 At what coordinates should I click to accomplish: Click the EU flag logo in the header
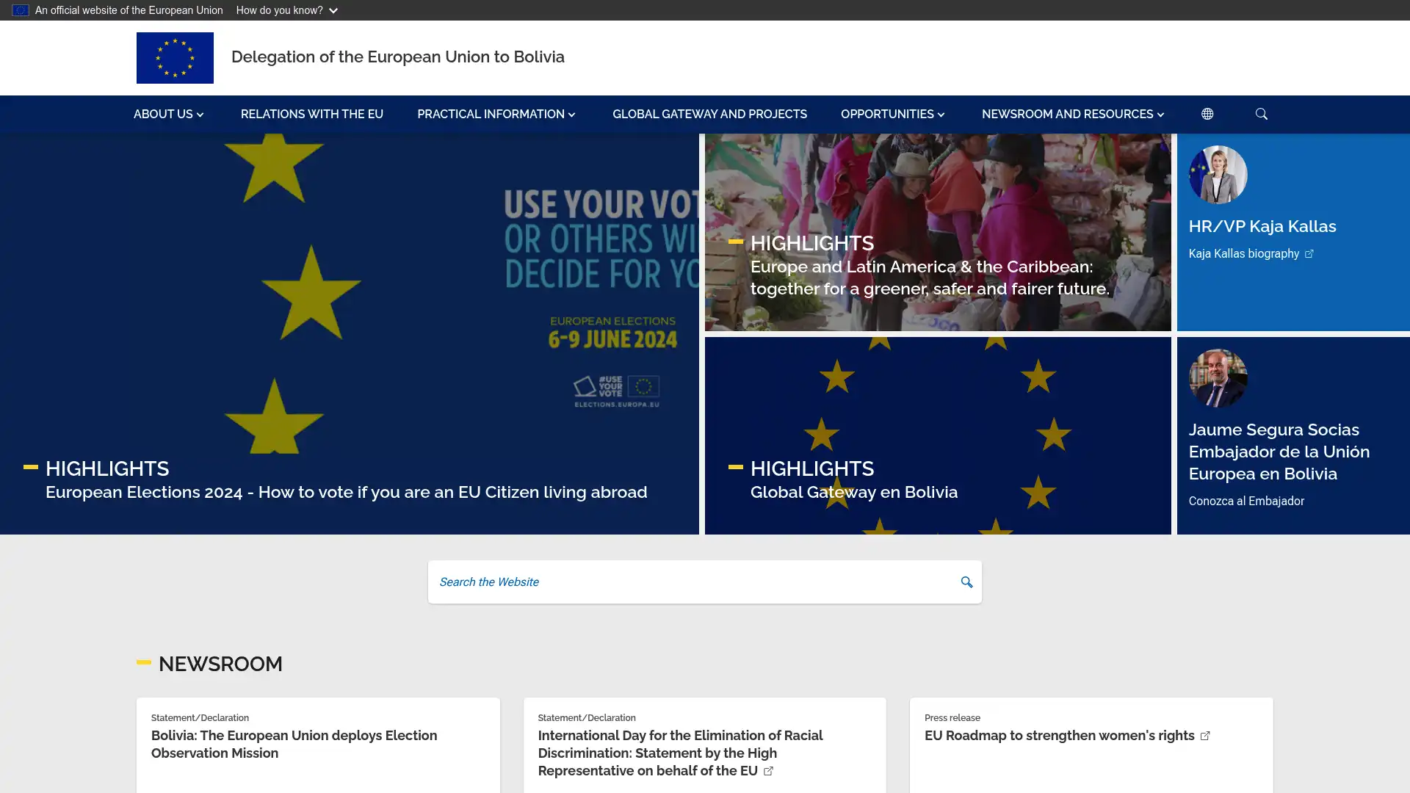[175, 57]
